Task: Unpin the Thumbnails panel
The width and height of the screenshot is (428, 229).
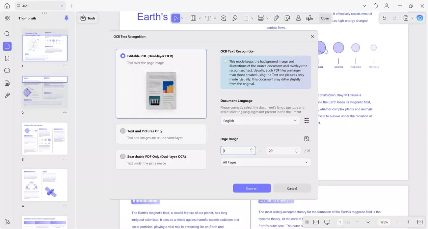Action: [x=66, y=18]
